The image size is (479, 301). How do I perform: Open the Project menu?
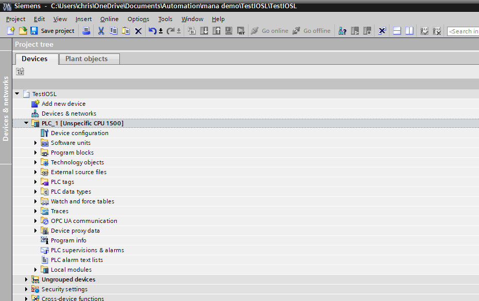coord(15,19)
